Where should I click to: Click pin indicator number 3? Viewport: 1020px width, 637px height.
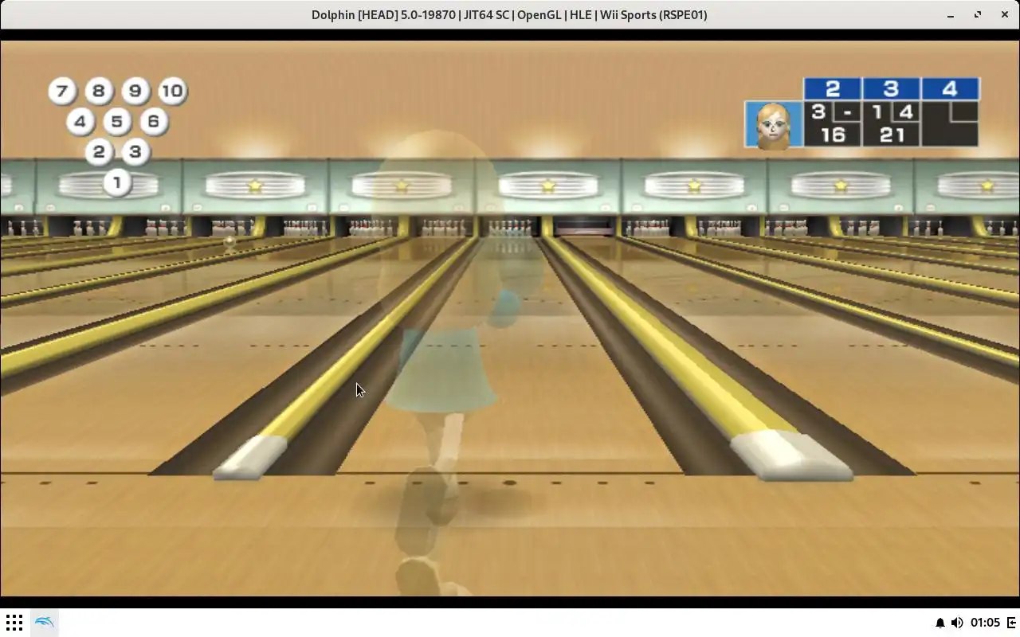(135, 152)
